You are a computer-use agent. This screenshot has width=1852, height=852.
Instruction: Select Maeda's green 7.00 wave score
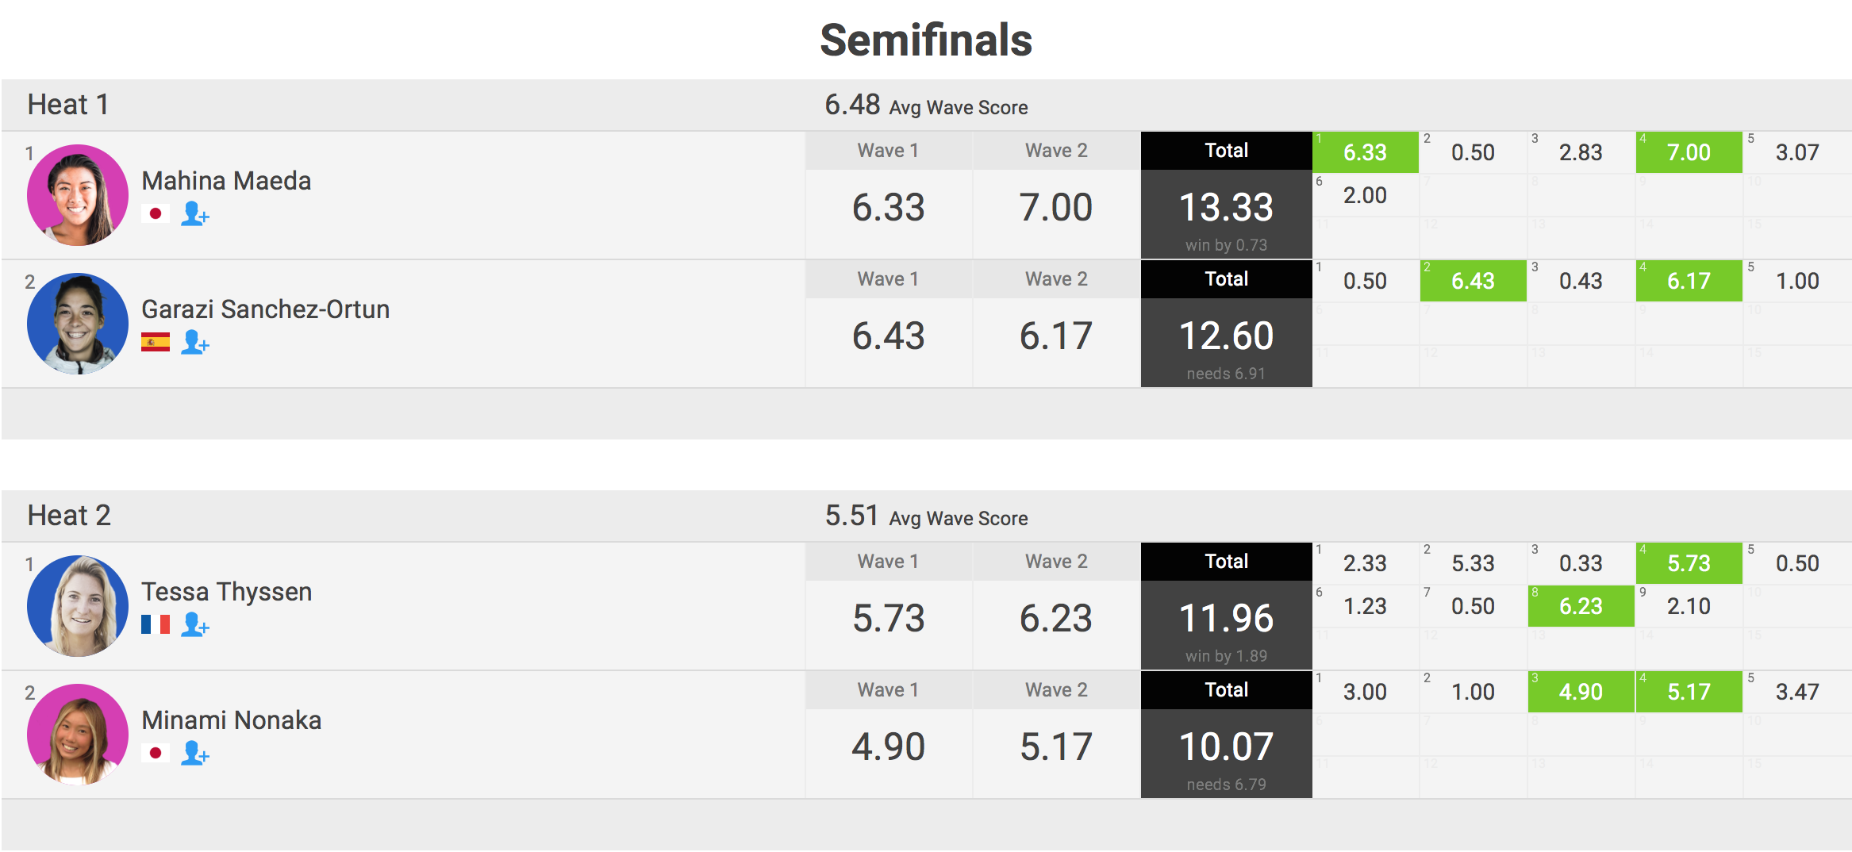1689,152
